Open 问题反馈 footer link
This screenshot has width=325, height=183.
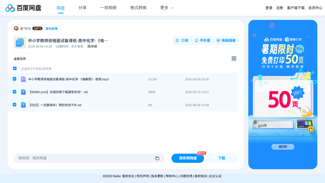(186, 176)
